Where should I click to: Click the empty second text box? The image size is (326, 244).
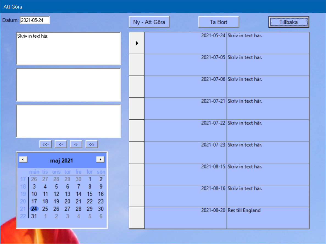pyautogui.click(x=68, y=85)
